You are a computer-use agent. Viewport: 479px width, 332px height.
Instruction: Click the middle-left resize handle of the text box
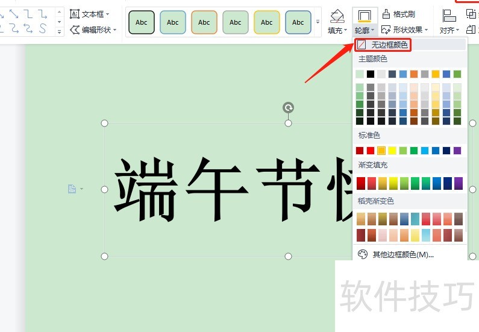tap(104, 189)
